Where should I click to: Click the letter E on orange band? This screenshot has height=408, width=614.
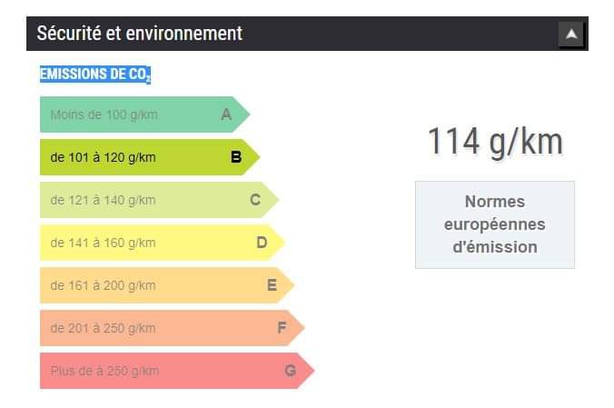[272, 285]
